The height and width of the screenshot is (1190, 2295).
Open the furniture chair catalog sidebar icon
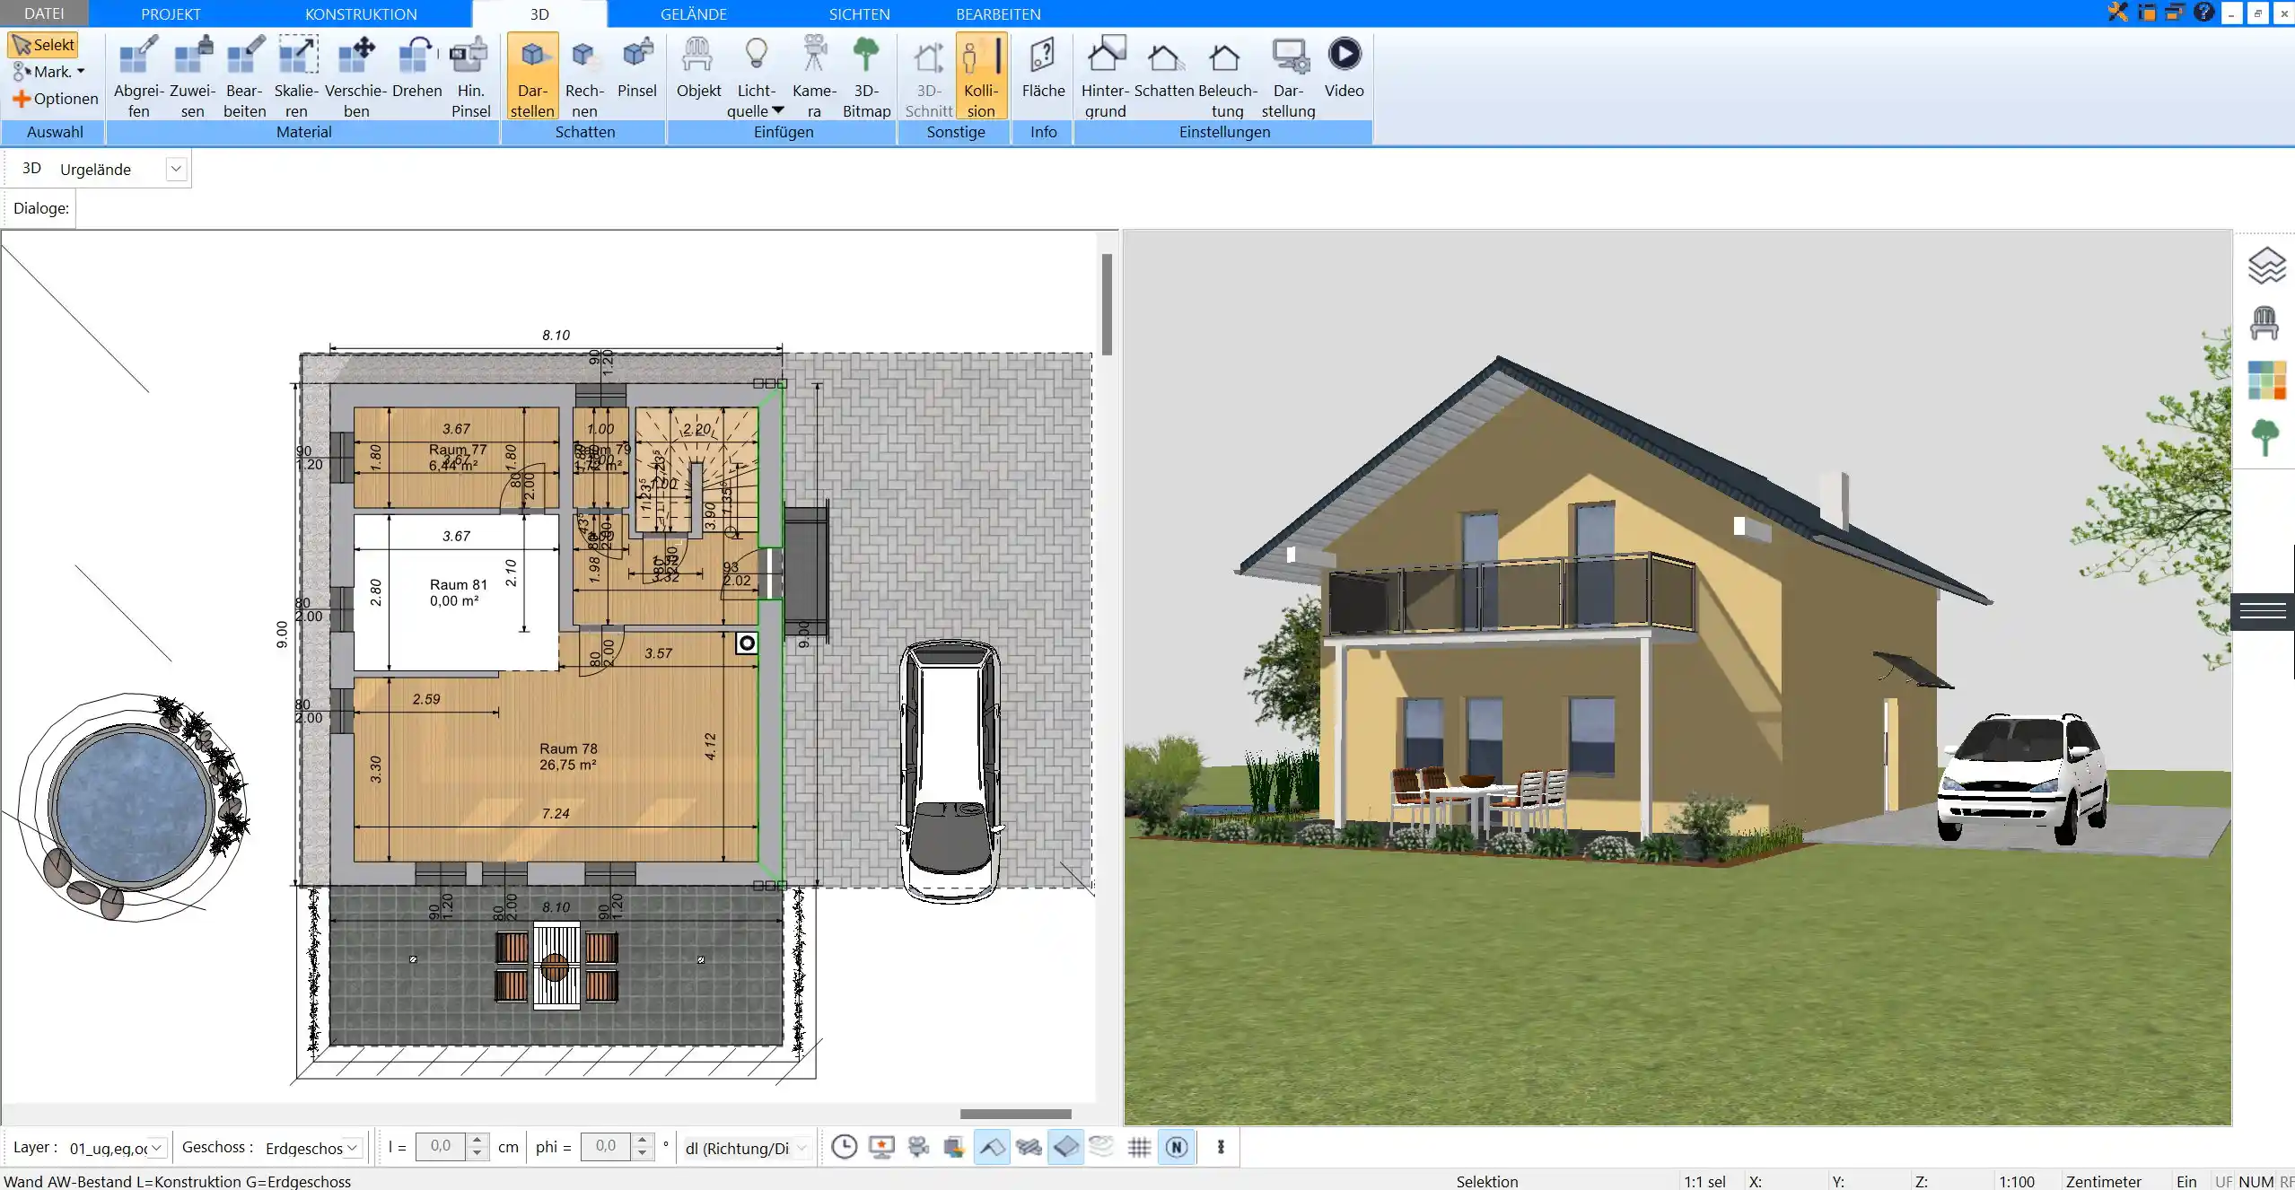click(2264, 323)
